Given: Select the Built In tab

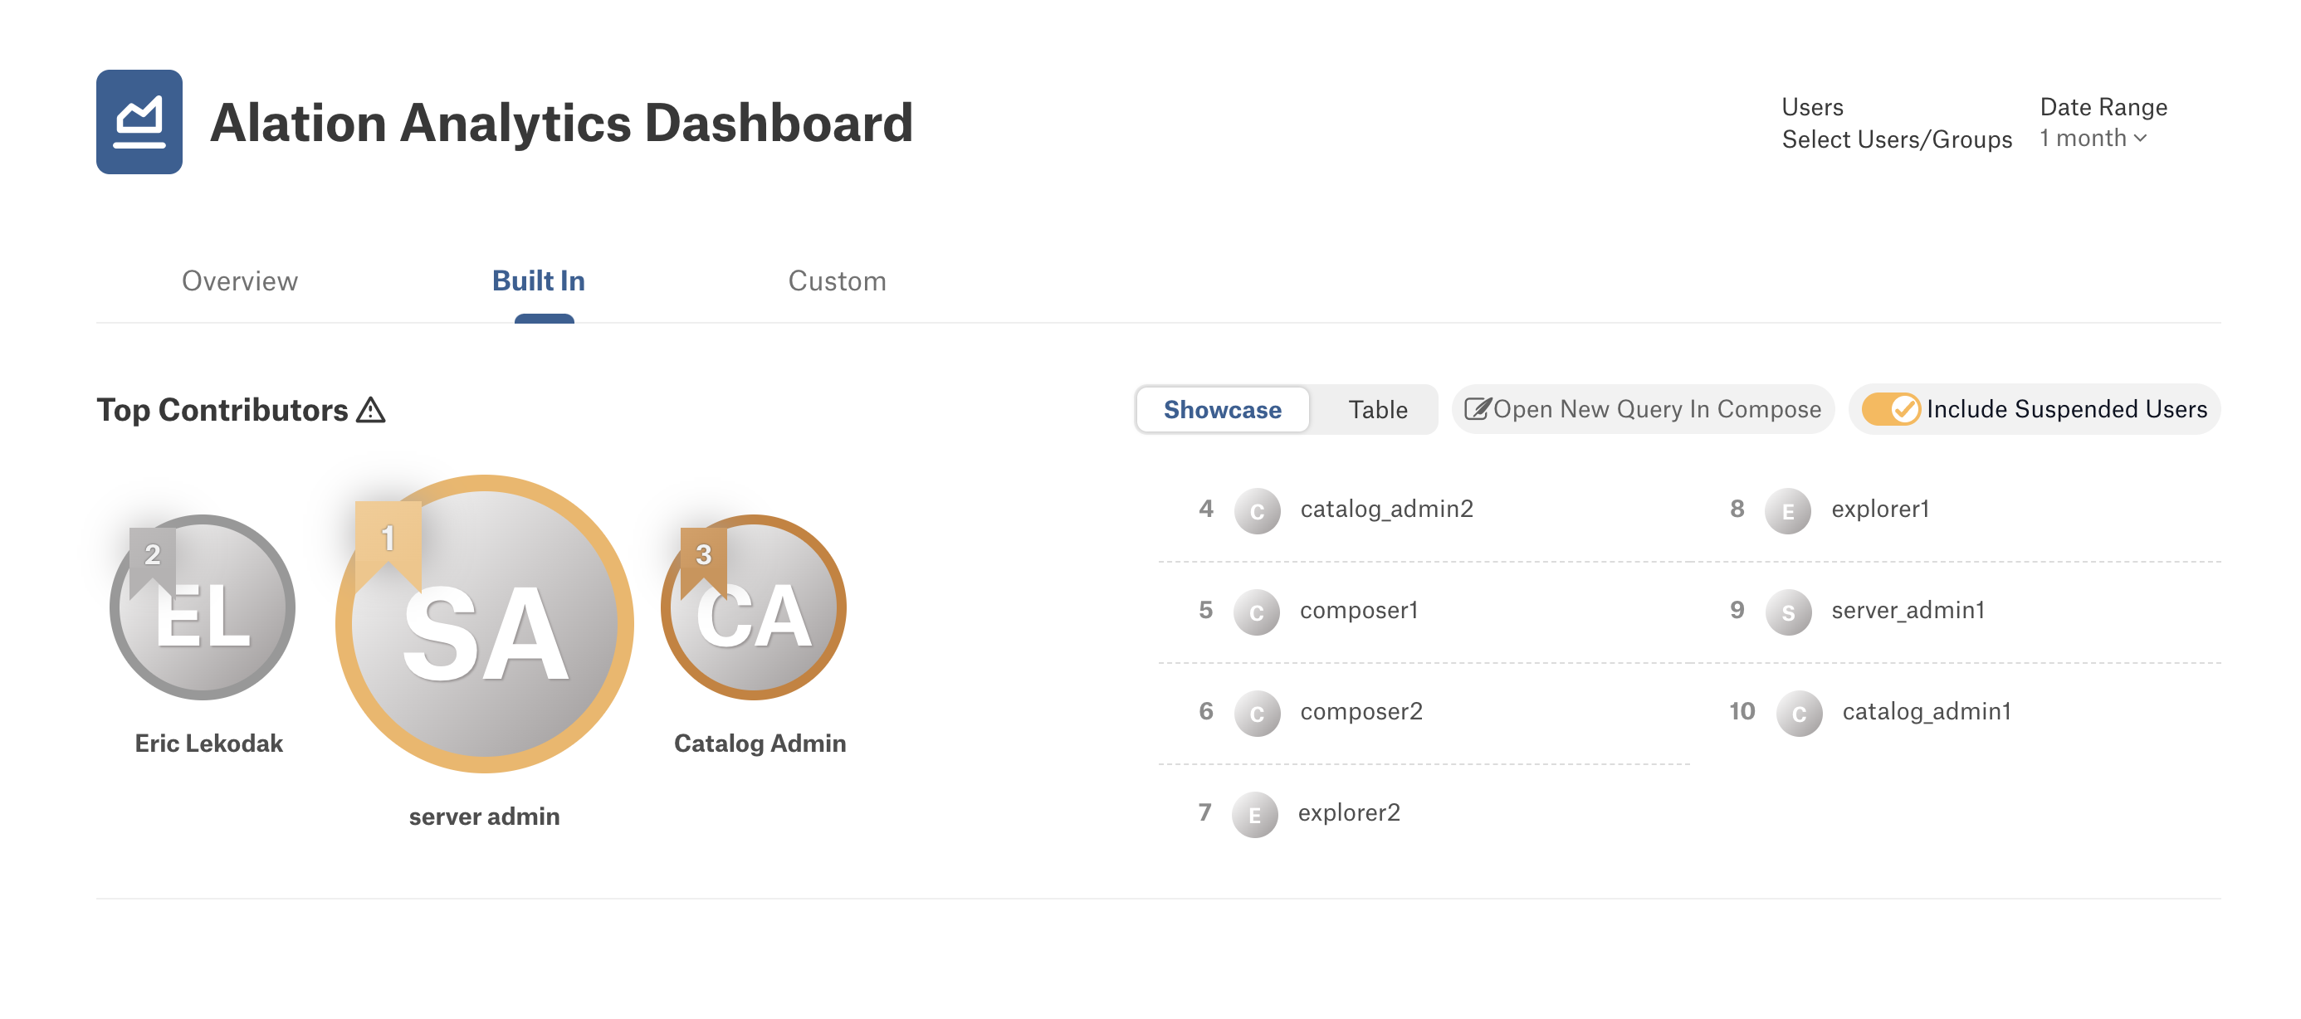Looking at the screenshot, I should (539, 280).
